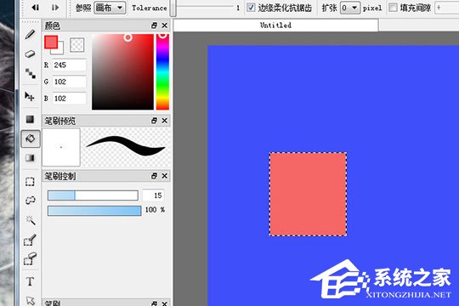The height and width of the screenshot is (306, 459).
Task: Select the selection eraser tool
Action: pyautogui.click(x=30, y=259)
